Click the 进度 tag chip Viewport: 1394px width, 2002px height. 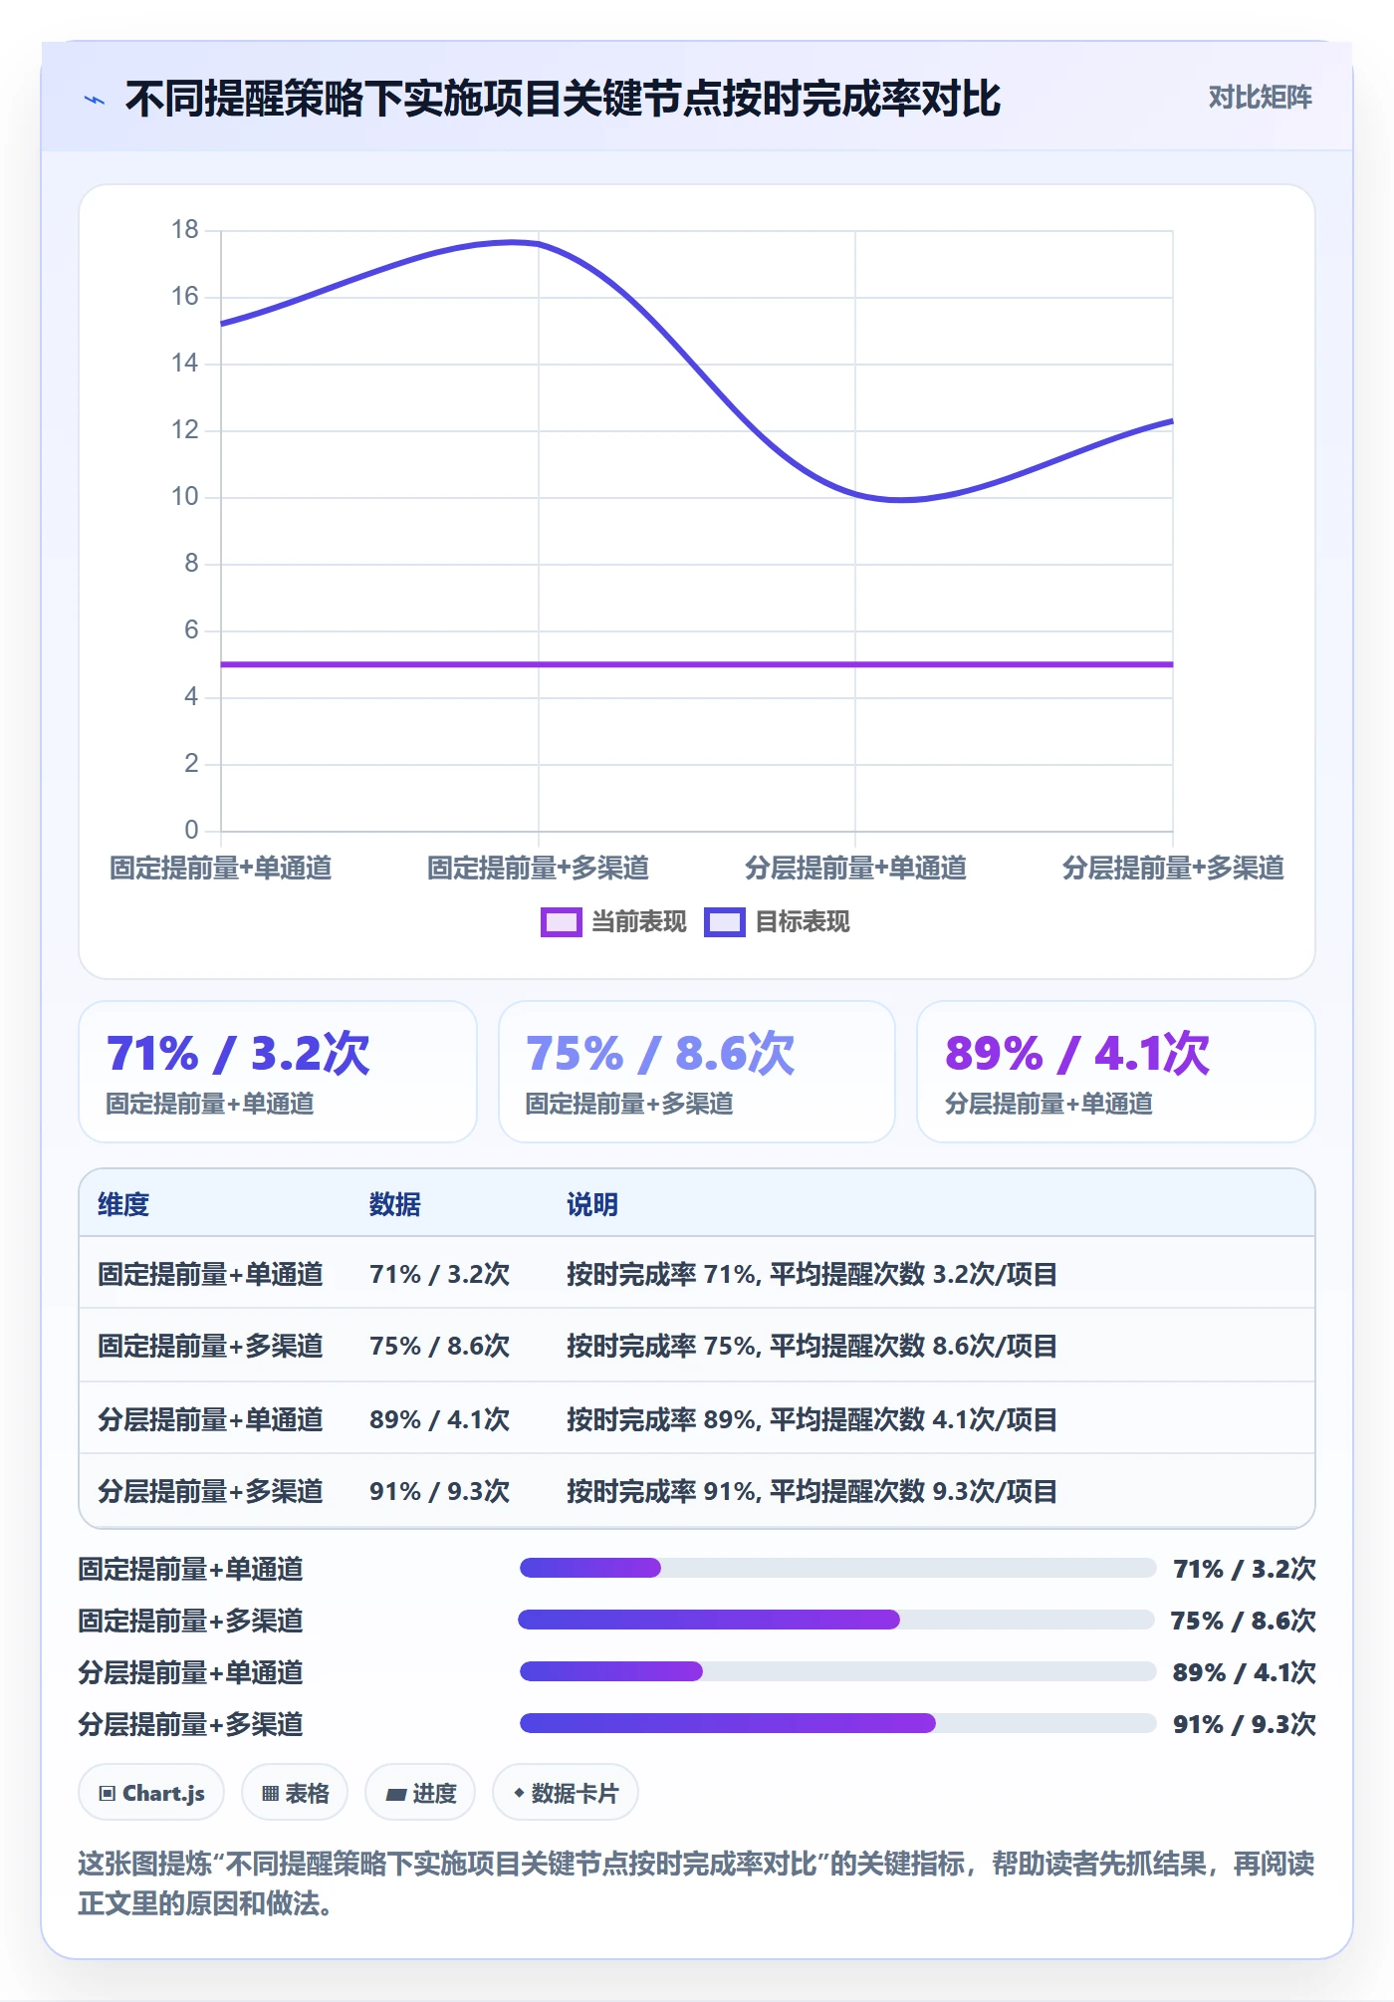pos(420,1793)
